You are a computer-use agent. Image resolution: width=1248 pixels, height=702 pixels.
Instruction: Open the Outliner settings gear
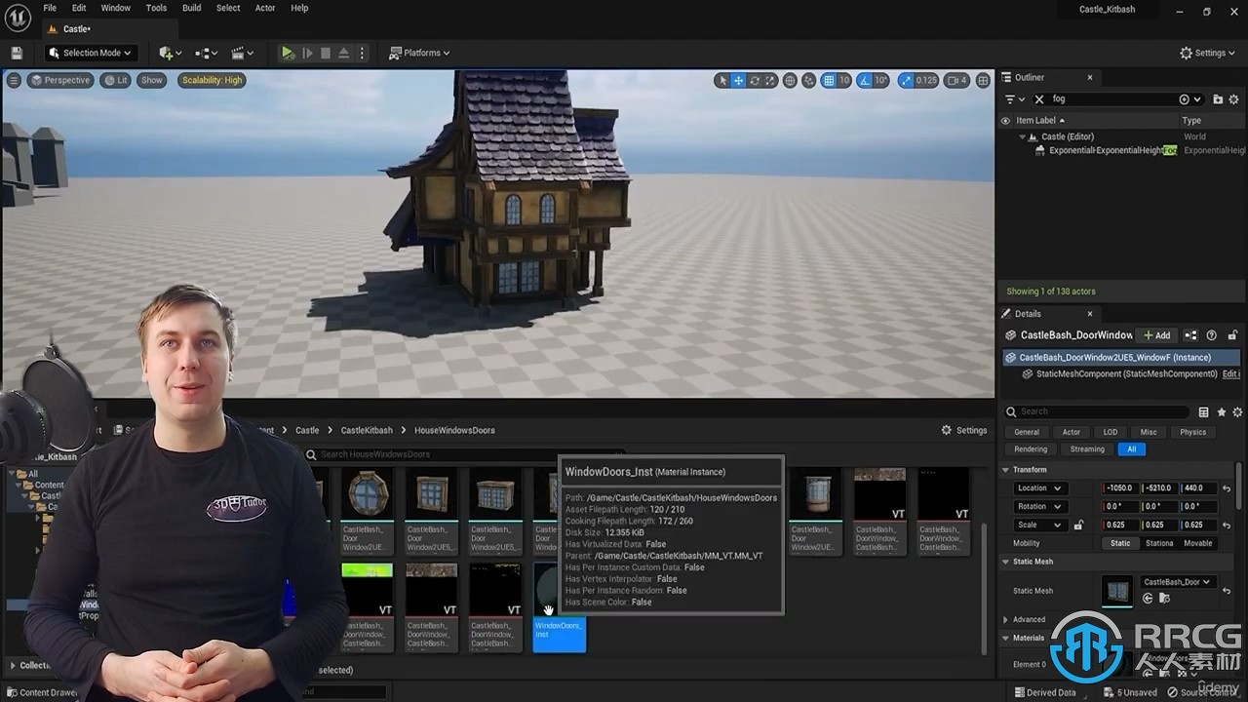click(1234, 99)
